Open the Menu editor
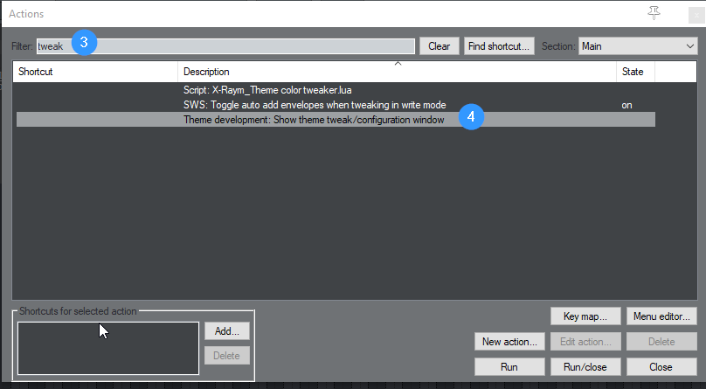Viewport: 706px width, 389px height. 661,316
